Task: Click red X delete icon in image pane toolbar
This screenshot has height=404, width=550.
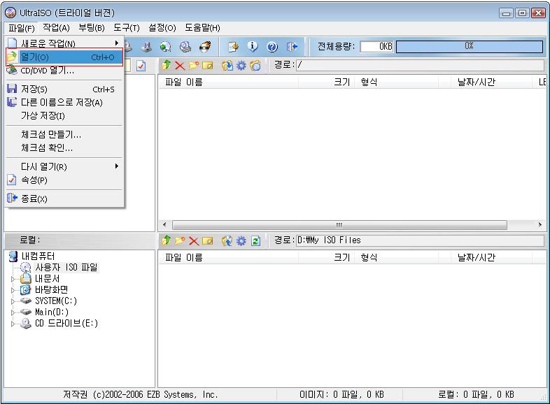Action: pos(180,66)
